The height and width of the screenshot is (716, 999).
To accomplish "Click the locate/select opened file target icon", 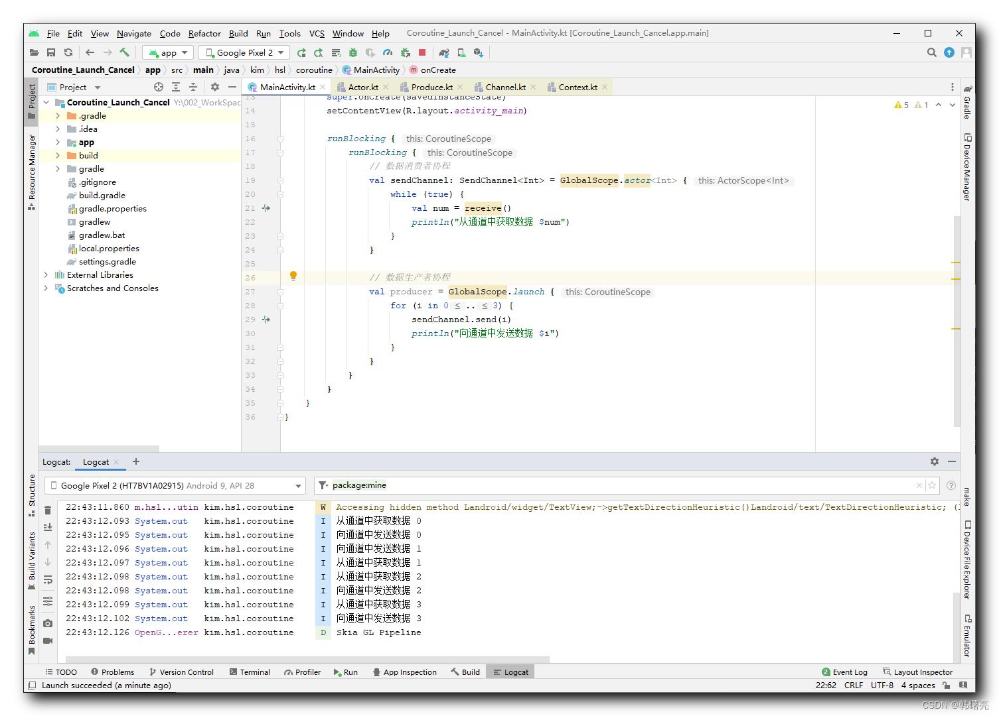I will click(x=159, y=87).
